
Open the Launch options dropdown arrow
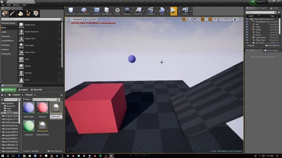click(191, 11)
